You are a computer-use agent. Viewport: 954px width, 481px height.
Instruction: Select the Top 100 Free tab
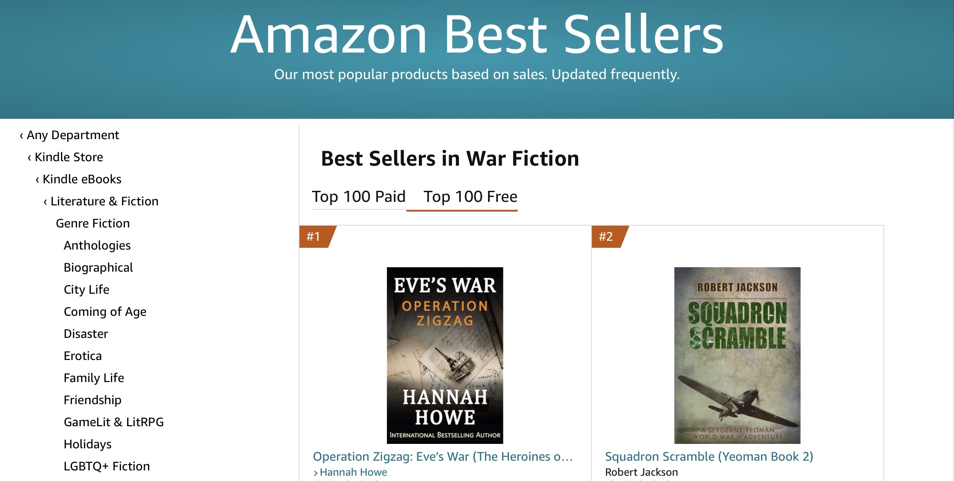click(x=470, y=197)
